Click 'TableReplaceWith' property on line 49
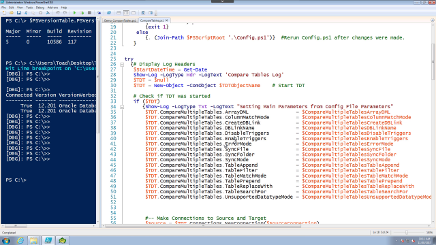 pos(249,186)
